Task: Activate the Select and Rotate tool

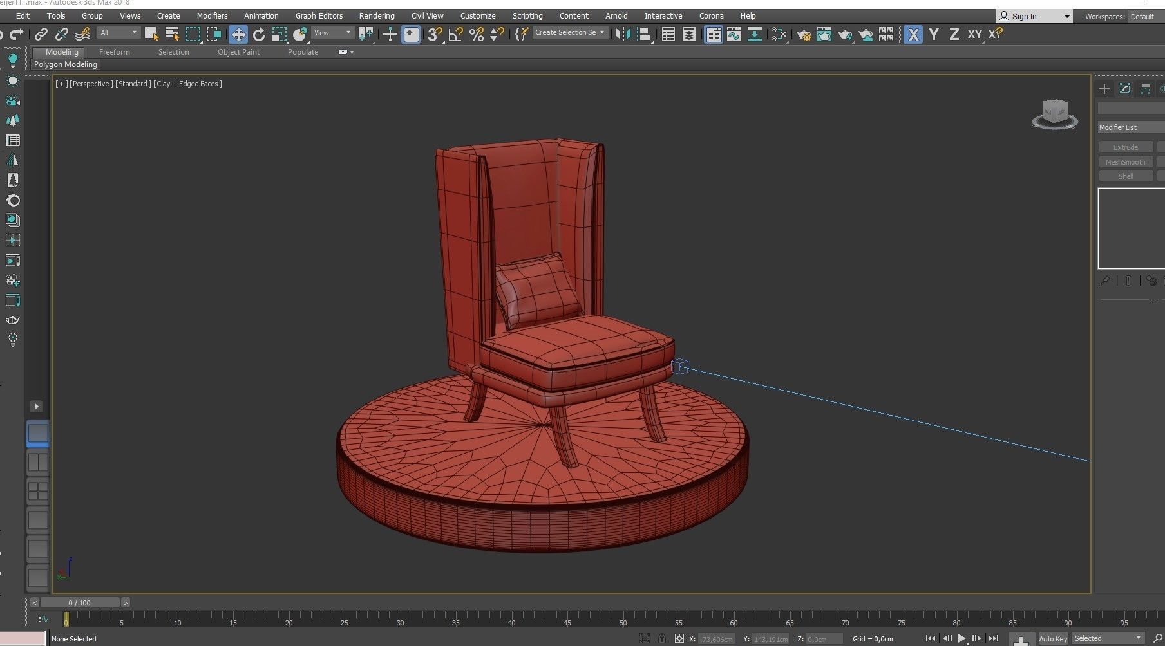Action: (x=259, y=34)
